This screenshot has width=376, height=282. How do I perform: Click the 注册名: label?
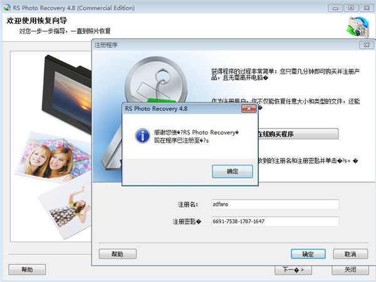[x=188, y=204]
